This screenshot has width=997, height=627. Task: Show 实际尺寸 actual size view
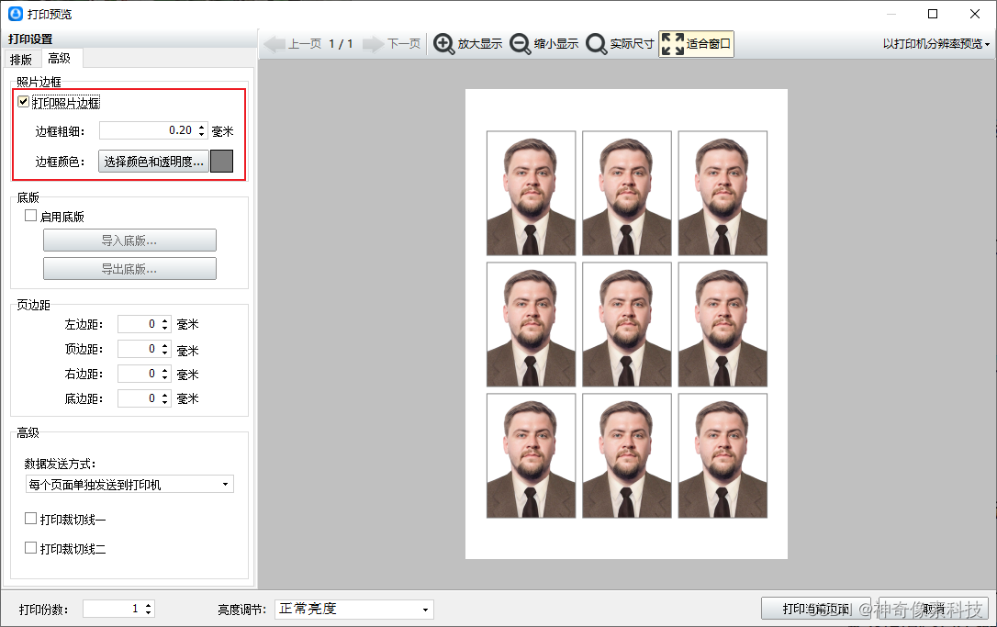620,44
